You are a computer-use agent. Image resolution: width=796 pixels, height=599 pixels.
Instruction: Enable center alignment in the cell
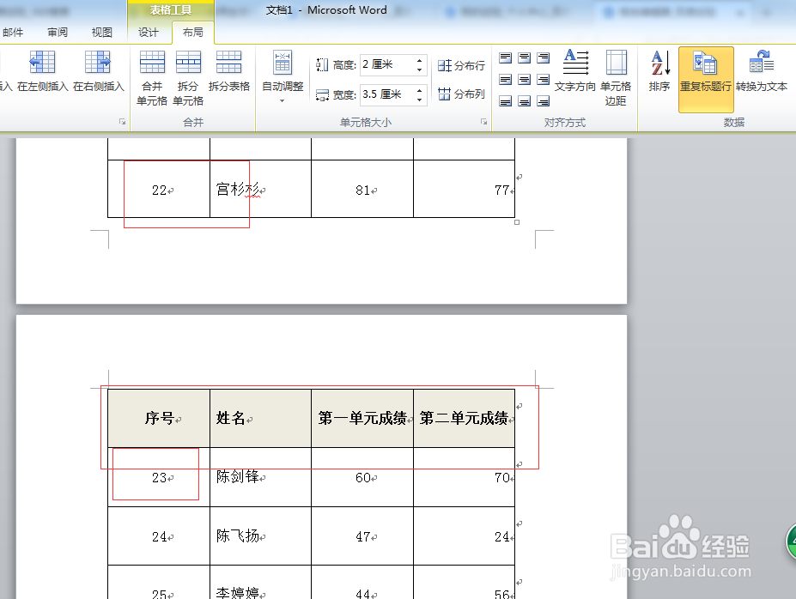coord(526,79)
